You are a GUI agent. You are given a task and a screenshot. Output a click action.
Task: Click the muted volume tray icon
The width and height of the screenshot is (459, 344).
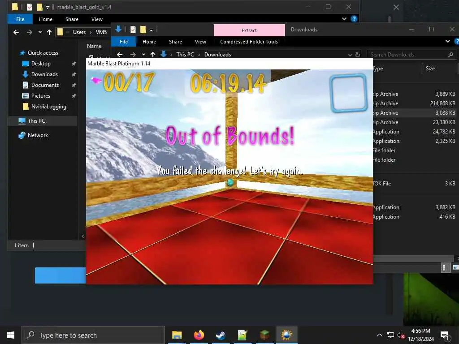tap(401, 335)
